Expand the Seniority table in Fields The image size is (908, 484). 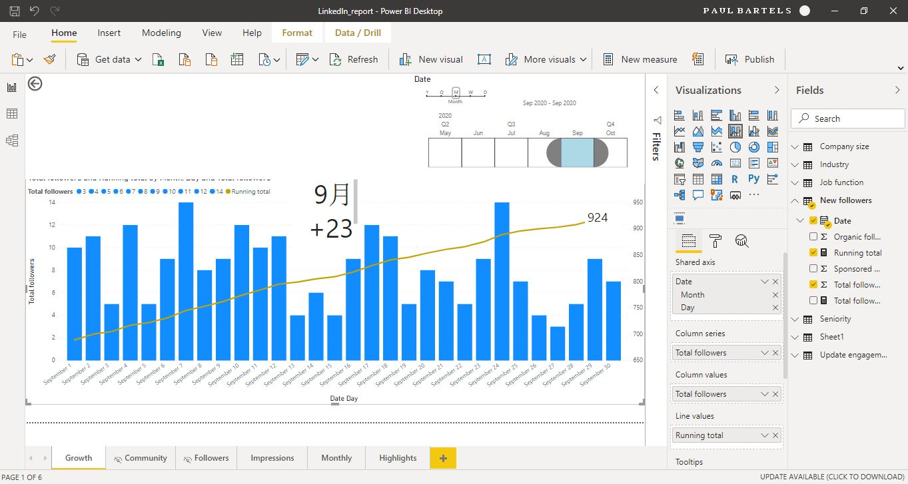[x=795, y=319]
